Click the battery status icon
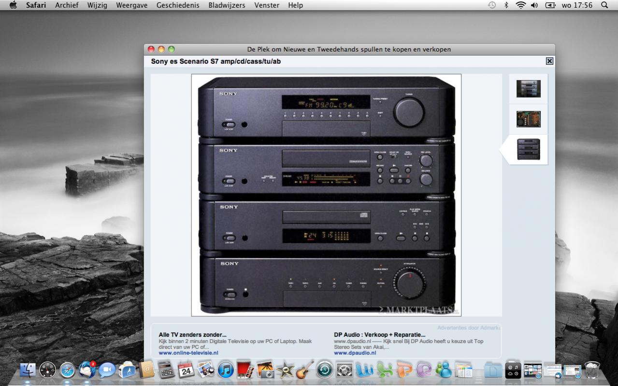618x386 pixels. coord(550,5)
